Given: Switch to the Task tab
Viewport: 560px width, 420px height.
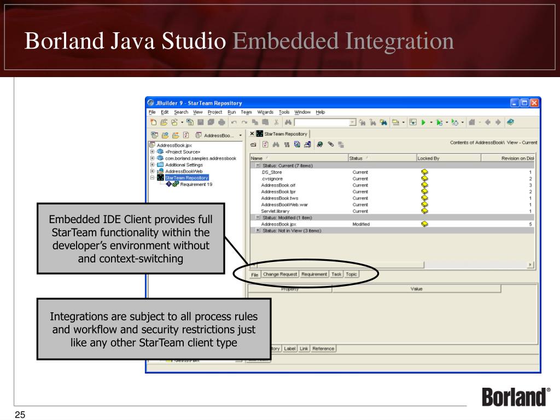Looking at the screenshot, I should coord(336,275).
